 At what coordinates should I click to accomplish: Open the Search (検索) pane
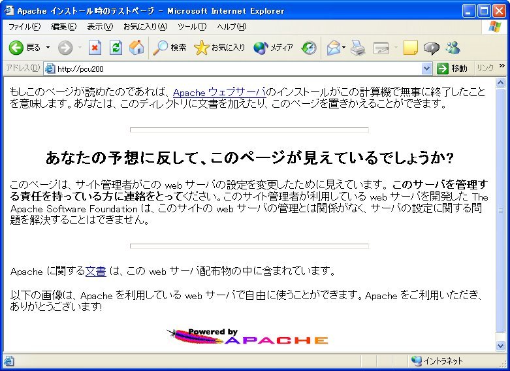170,48
